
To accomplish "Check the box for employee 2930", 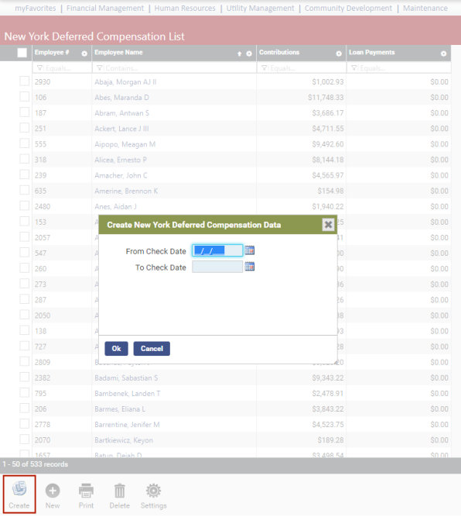I will pos(24,81).
